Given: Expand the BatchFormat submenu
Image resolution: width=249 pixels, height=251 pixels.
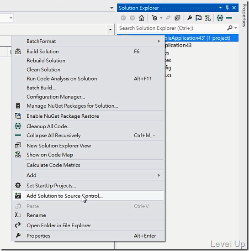Looking at the screenshot, I should pos(88,41).
